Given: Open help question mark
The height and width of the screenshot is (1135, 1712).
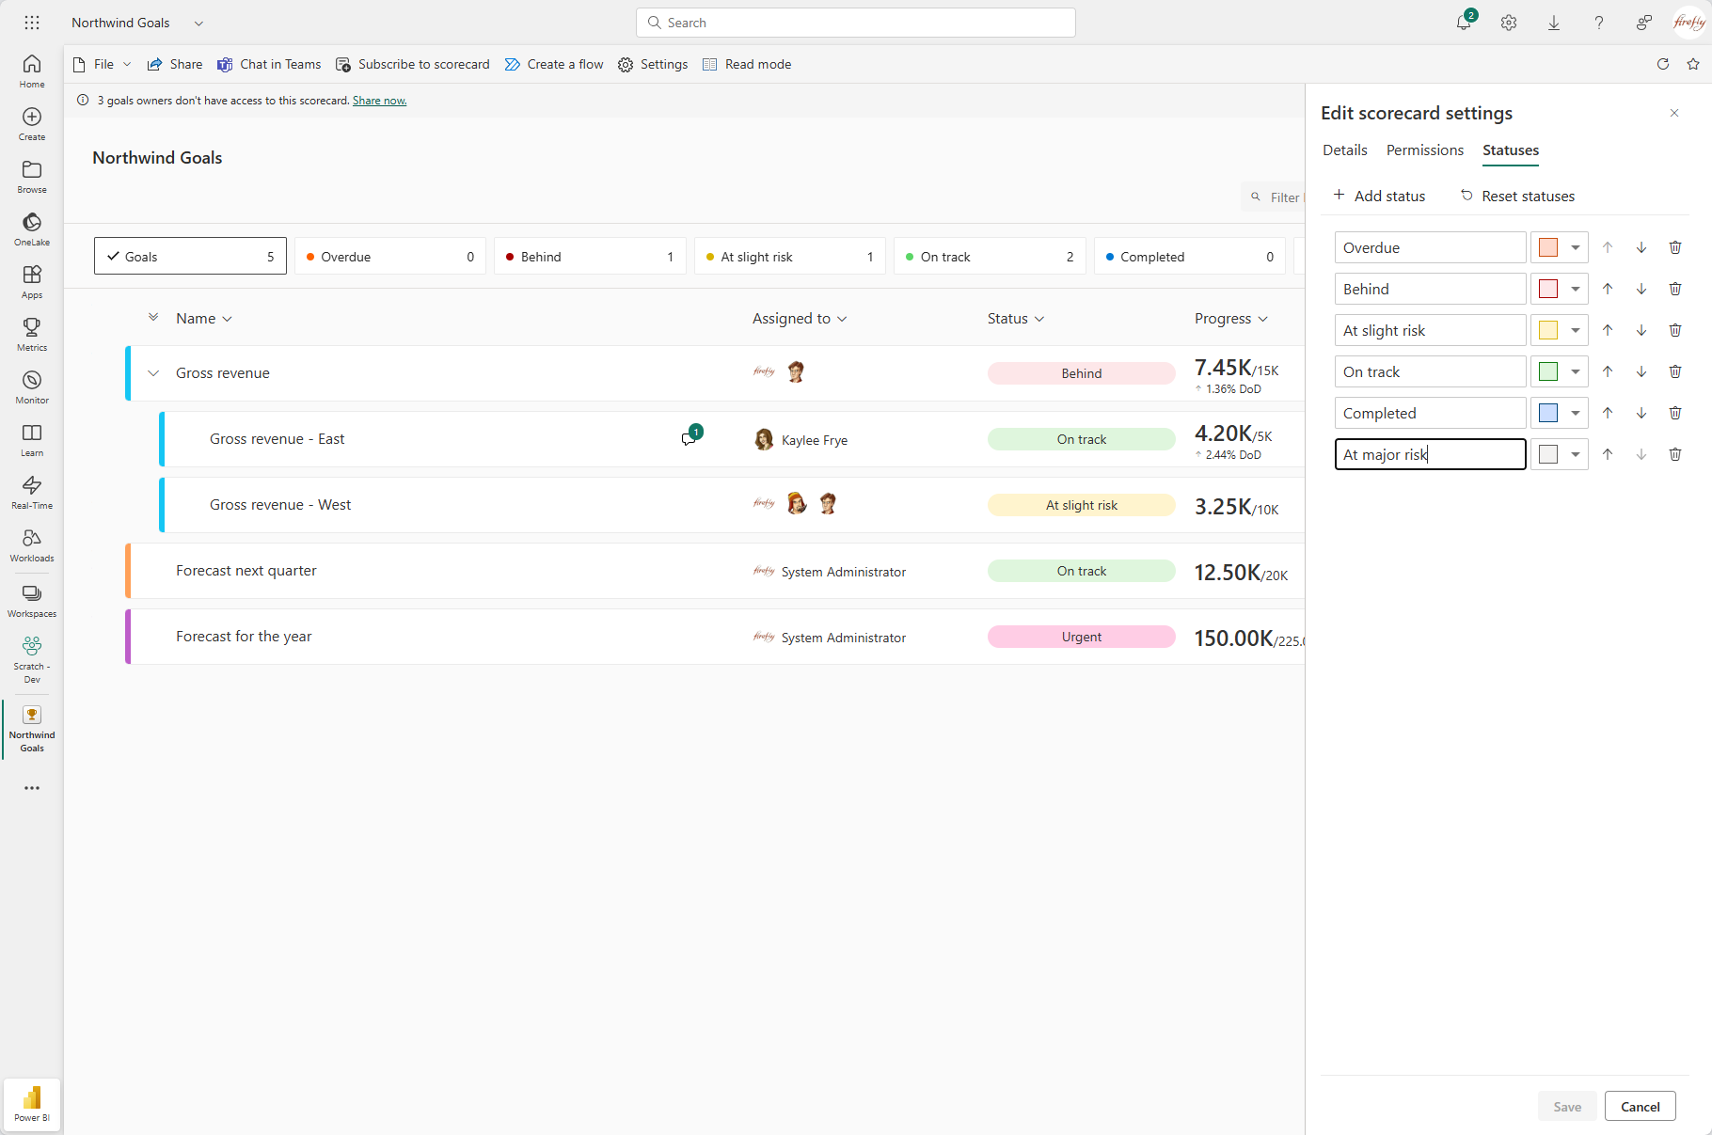Looking at the screenshot, I should point(1599,23).
